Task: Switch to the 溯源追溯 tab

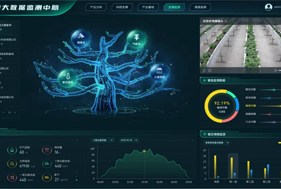Action: pos(200,7)
